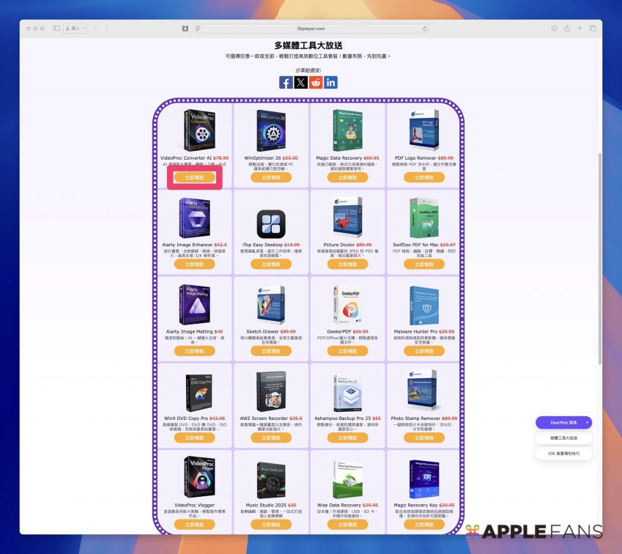Jump to 媒體工具大放送 section
Image resolution: width=622 pixels, height=554 pixels.
[563, 438]
